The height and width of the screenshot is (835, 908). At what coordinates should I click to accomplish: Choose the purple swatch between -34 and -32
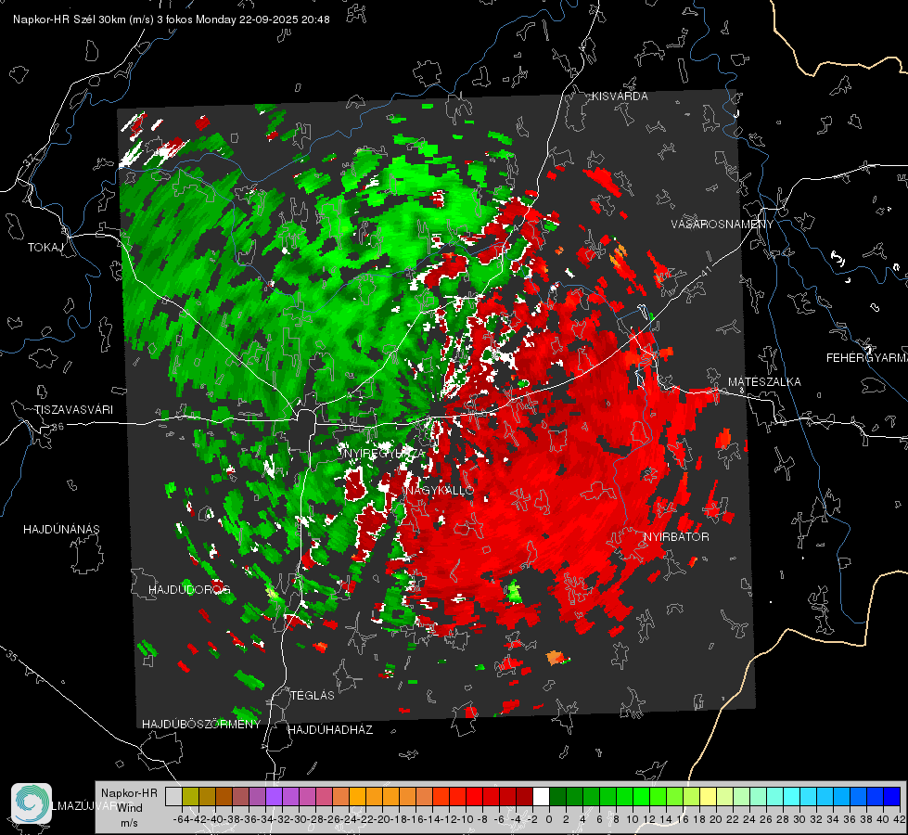coord(274,797)
